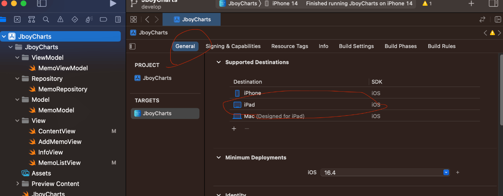Collapse the Supported Destinations section
503x196 pixels.
[x=218, y=62]
